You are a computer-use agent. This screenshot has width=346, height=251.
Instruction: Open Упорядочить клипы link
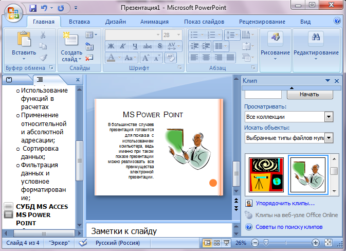click(285, 203)
